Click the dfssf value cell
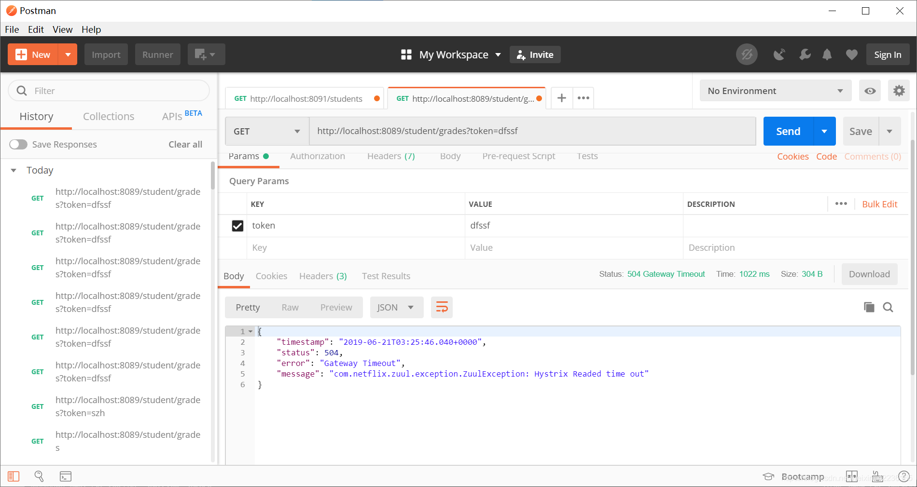 tap(574, 226)
